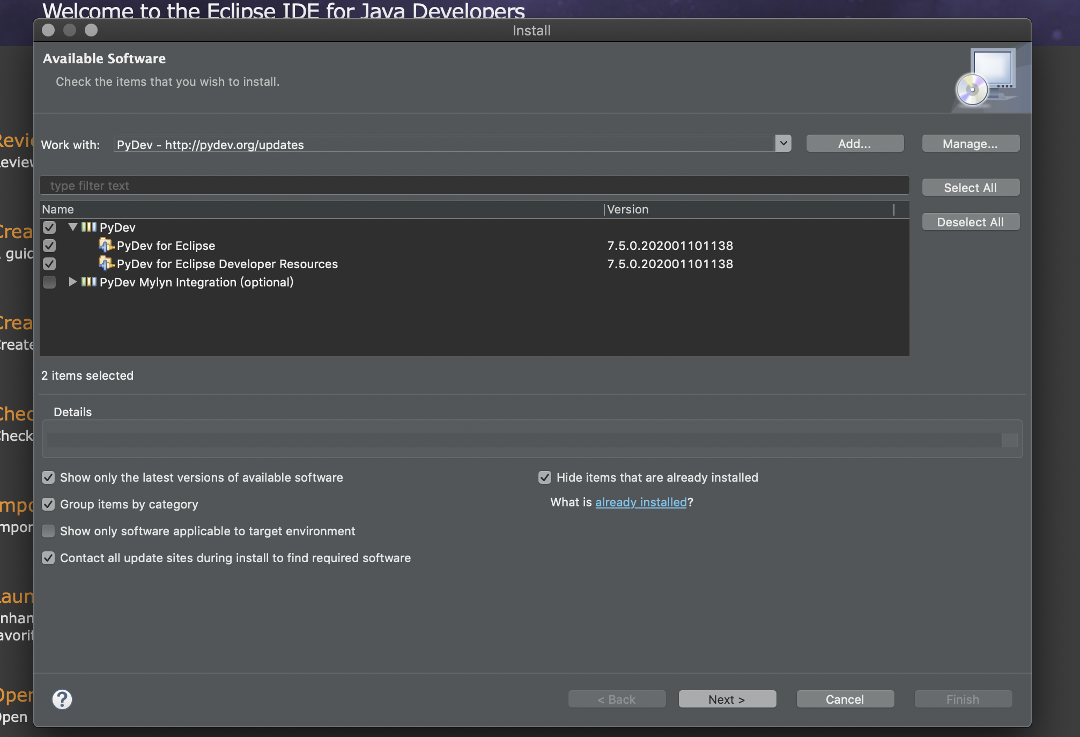Click the PyDev Developer Resources feature icon
Screen dimensions: 1080x737
click(x=106, y=263)
